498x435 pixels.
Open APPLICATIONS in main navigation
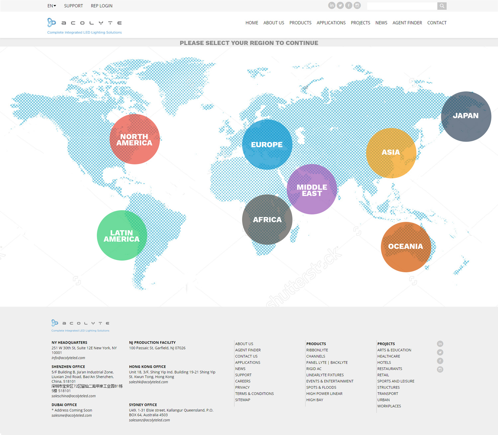pyautogui.click(x=331, y=23)
